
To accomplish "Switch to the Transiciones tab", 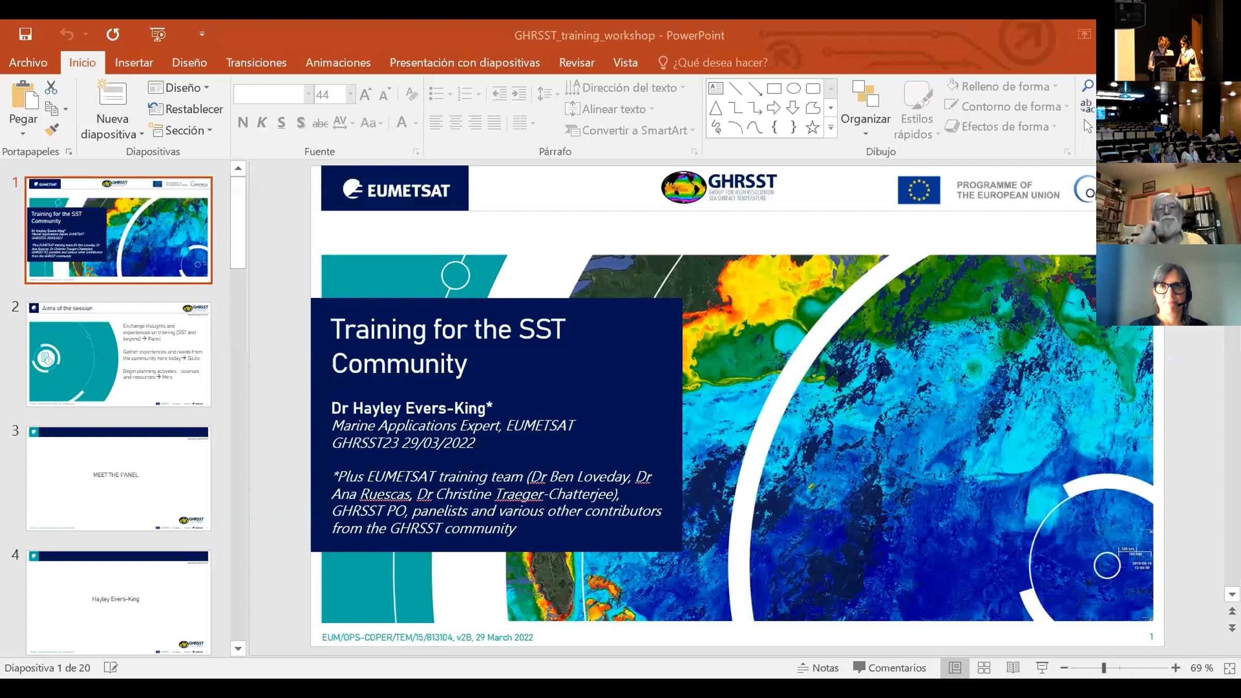I will (256, 63).
